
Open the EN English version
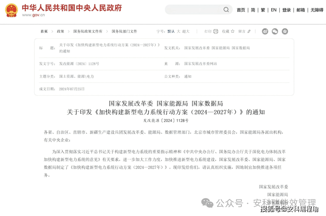[x=273, y=10]
